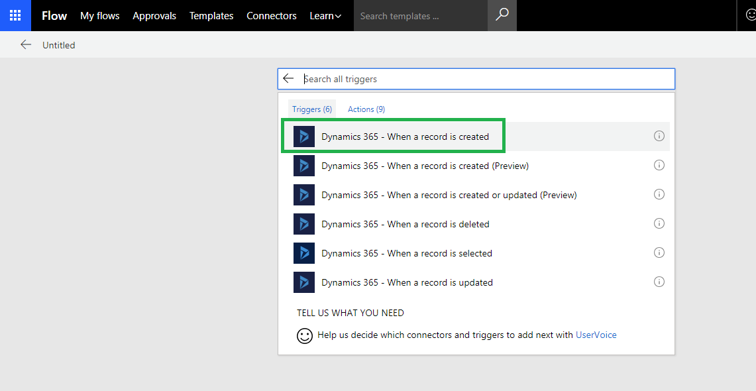
Task: Click the smiley feedback icon in header
Action: coord(750,15)
